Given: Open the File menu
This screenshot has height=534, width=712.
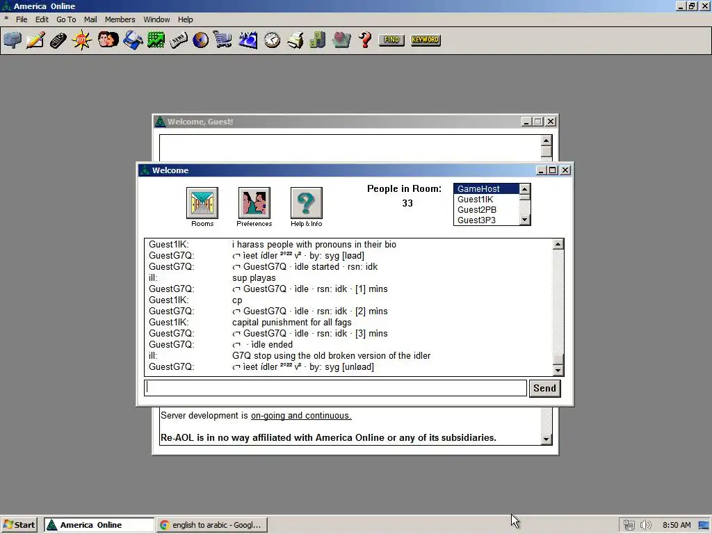Looking at the screenshot, I should [x=22, y=19].
